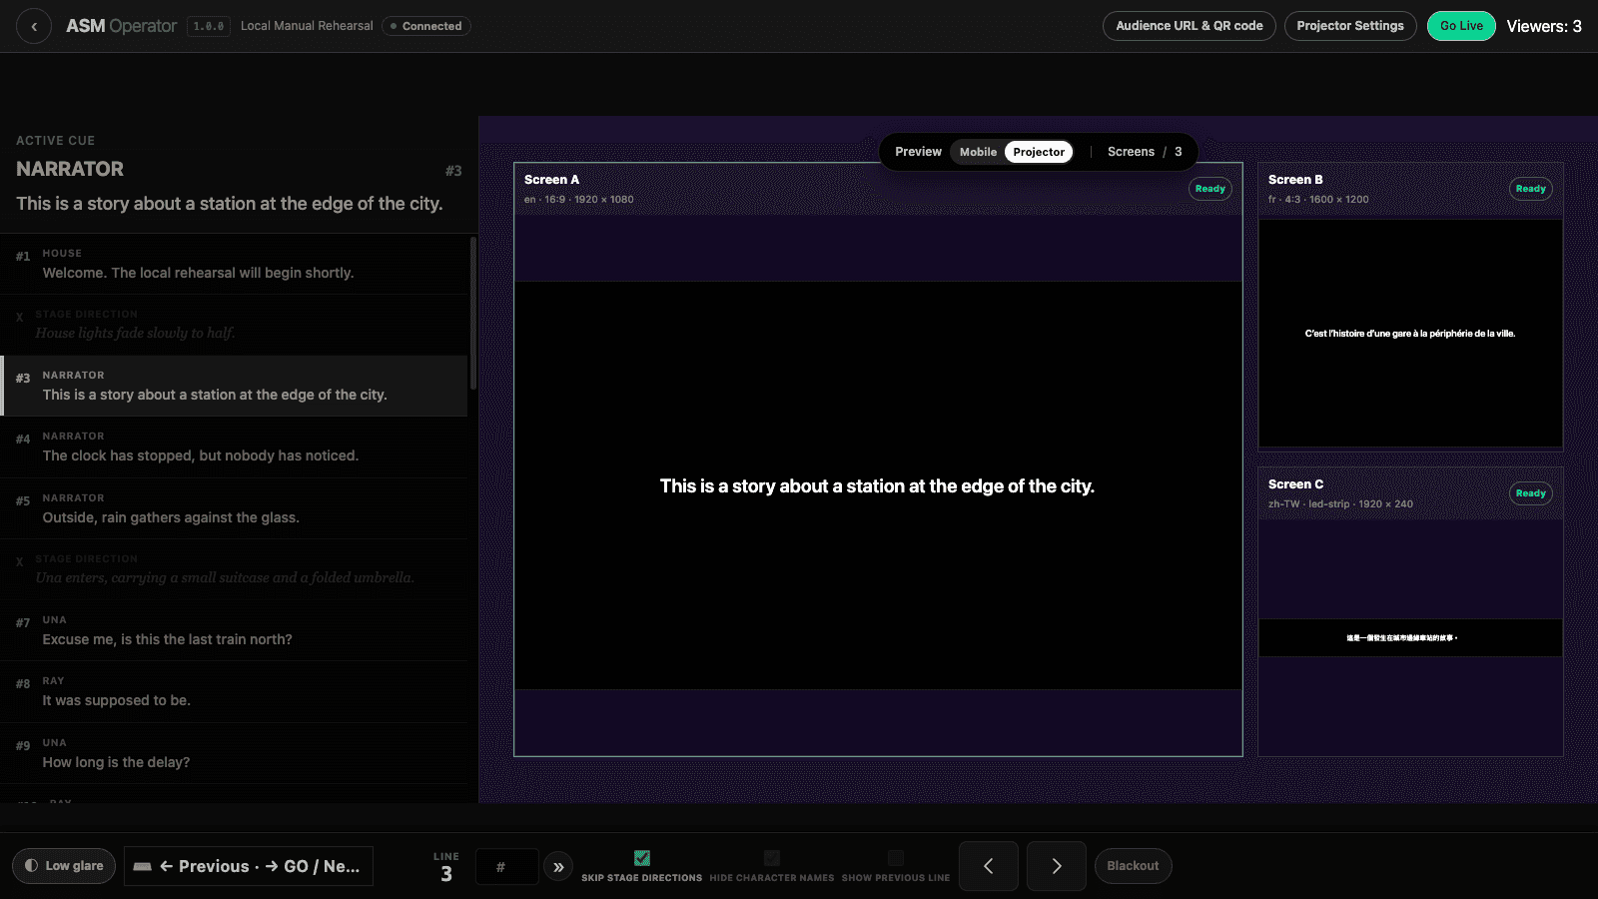Go to previous cue with left chevron

(x=988, y=866)
